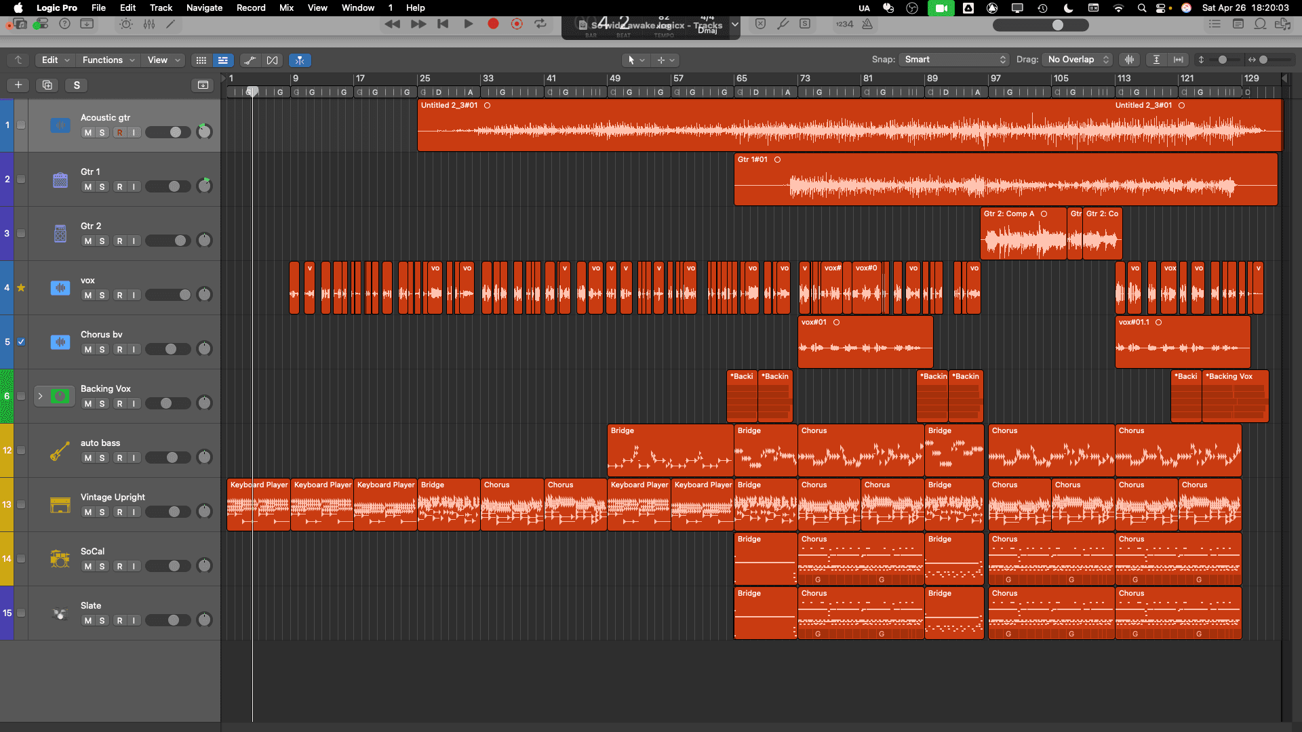Open the Mix menu
Viewport: 1302px width, 732px height.
pyautogui.click(x=286, y=7)
